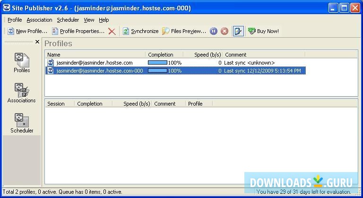Close the sidebar with the X button
The image size is (363, 198).
tap(37, 42)
